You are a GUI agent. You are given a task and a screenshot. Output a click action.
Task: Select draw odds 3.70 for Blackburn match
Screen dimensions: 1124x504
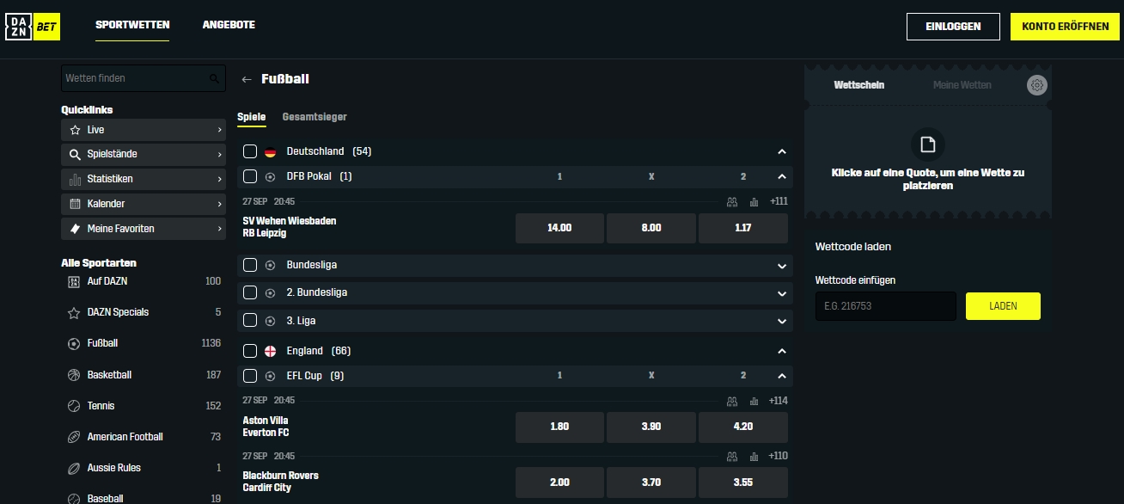(x=651, y=482)
